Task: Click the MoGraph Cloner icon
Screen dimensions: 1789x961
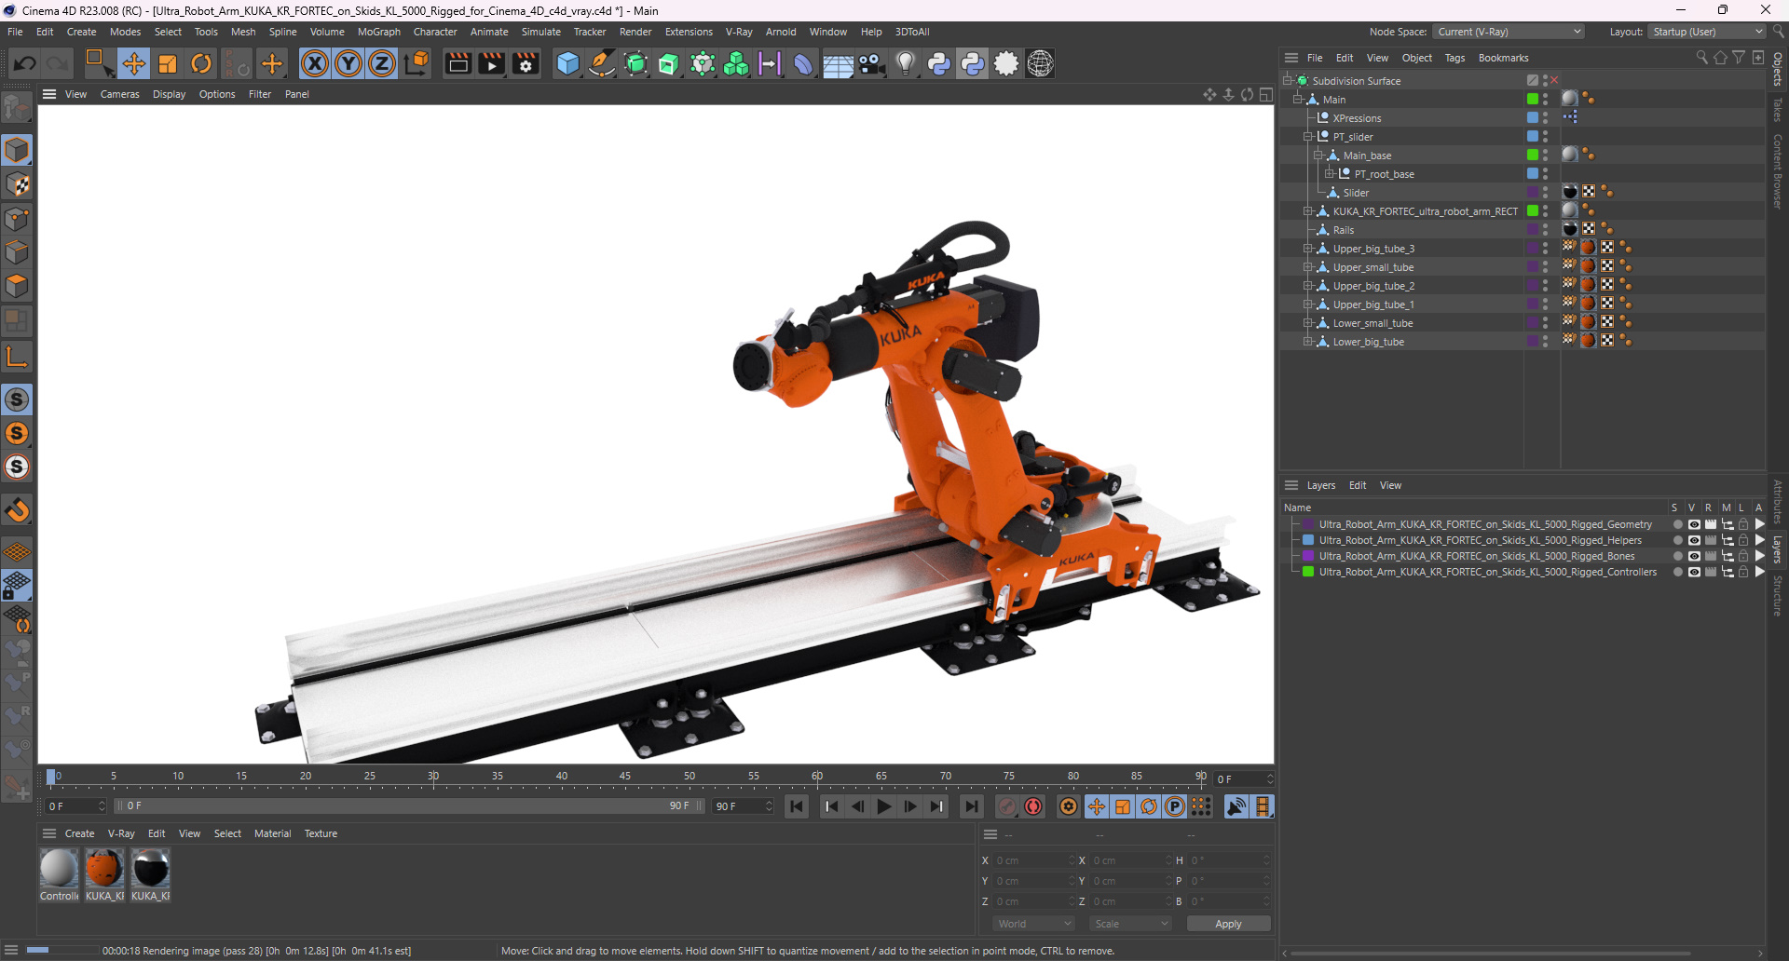Action: coord(736,63)
